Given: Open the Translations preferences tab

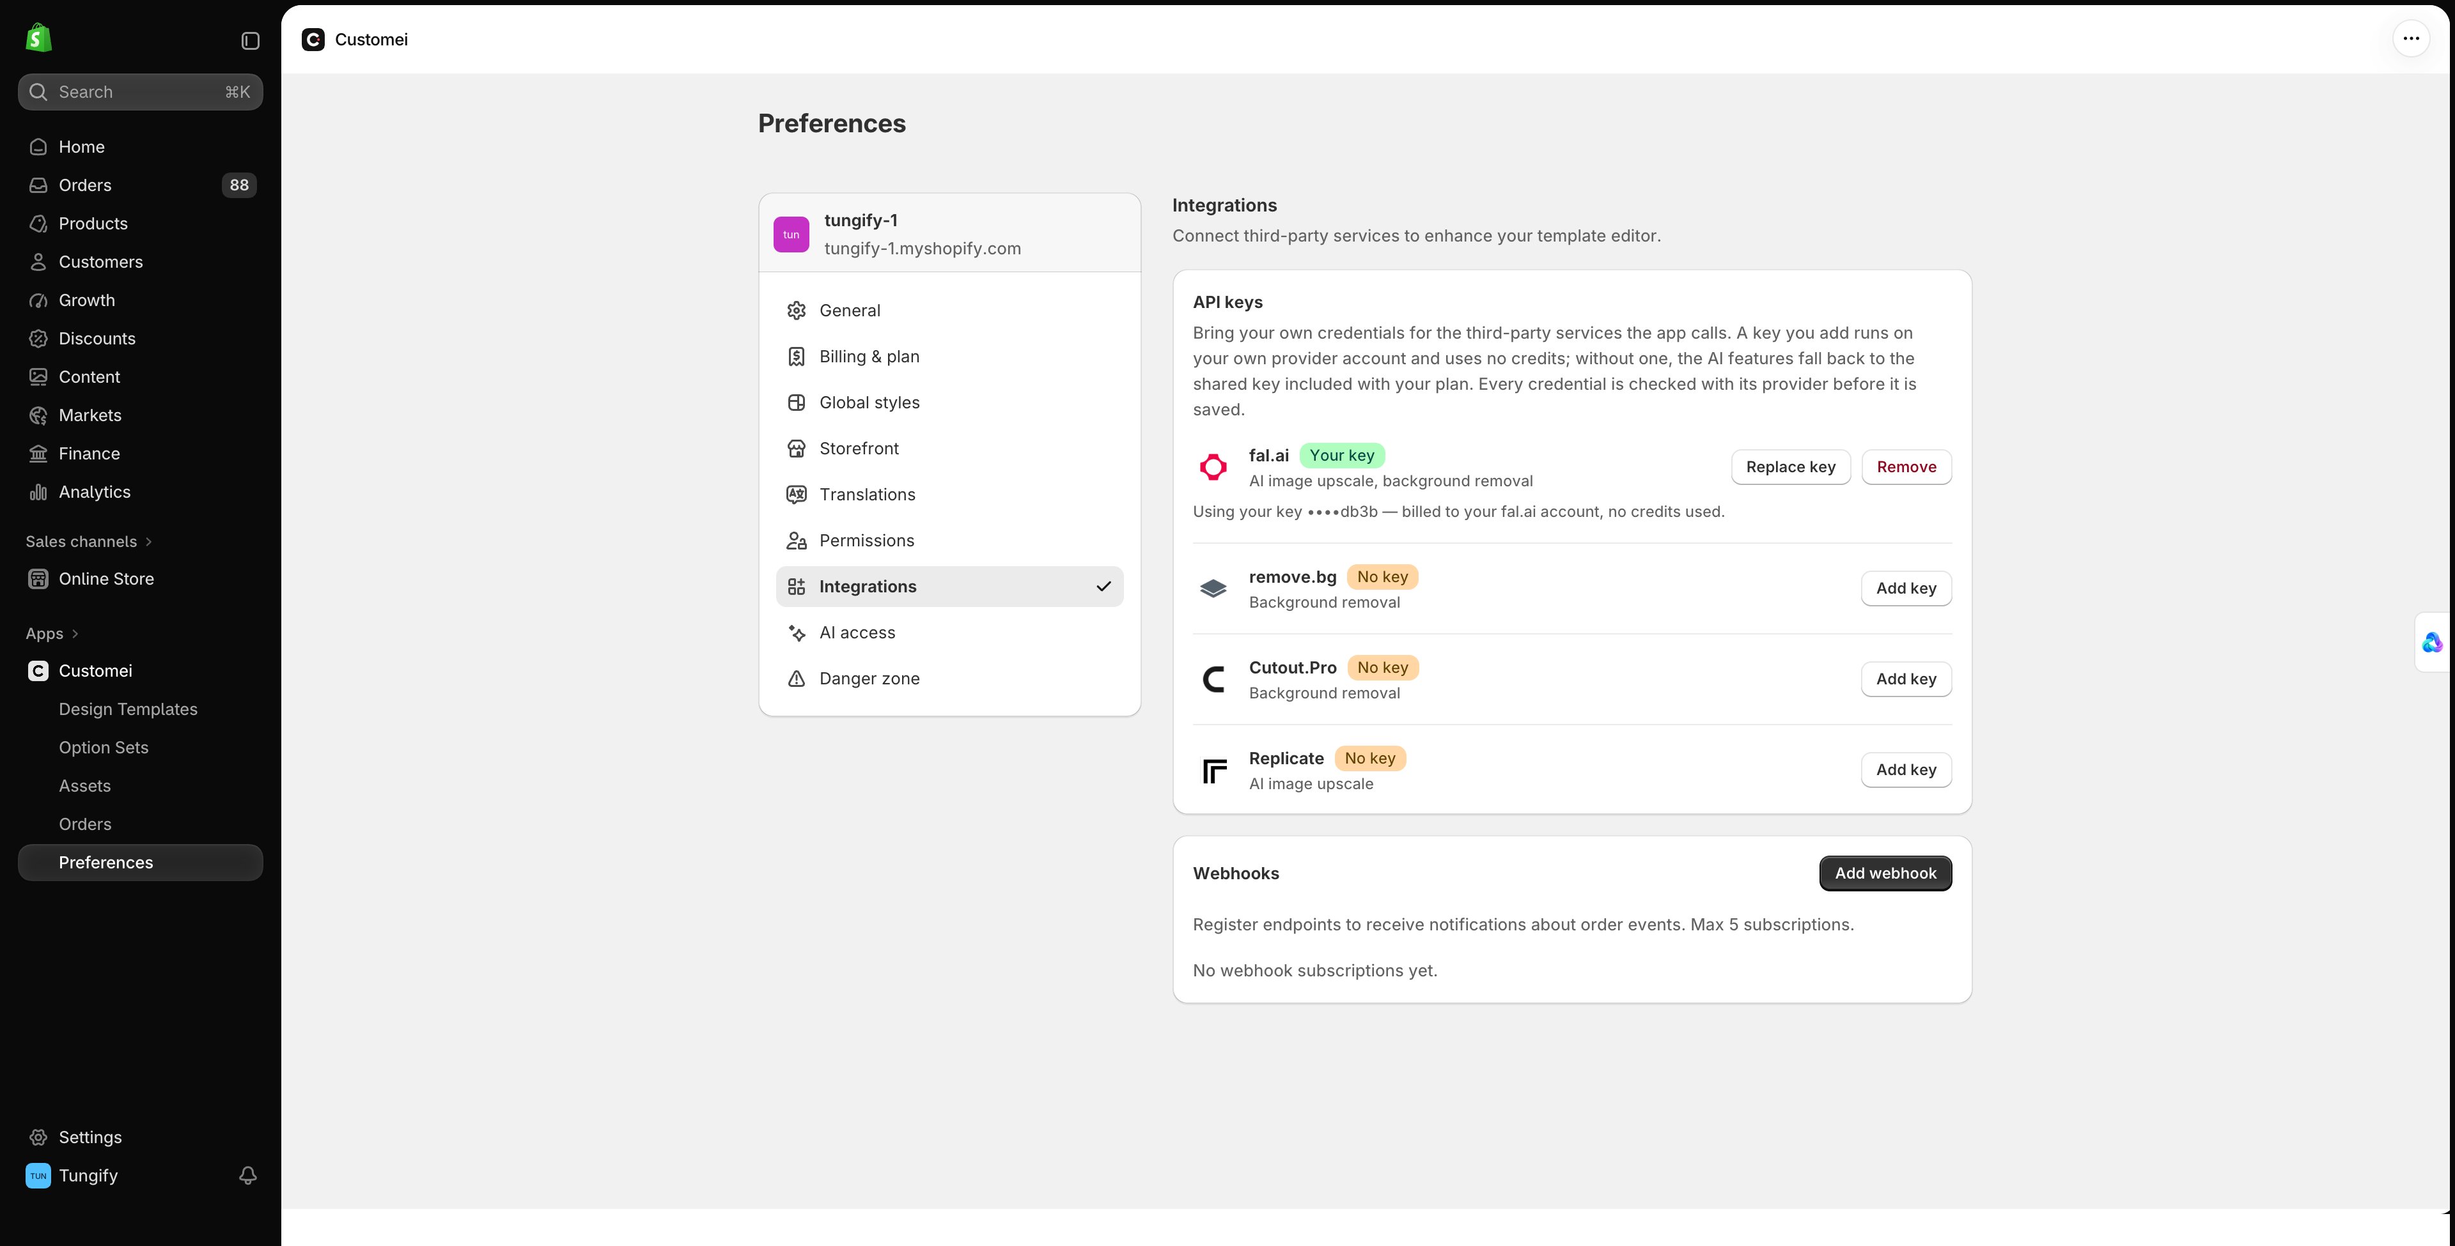Looking at the screenshot, I should point(949,495).
